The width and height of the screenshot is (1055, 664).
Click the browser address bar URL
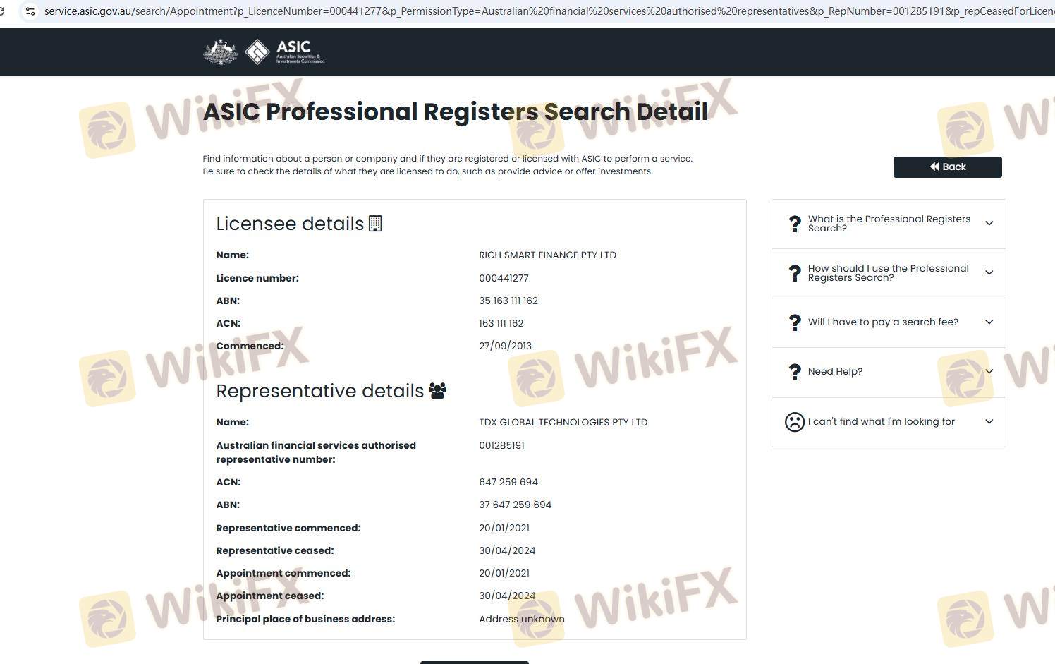point(549,11)
